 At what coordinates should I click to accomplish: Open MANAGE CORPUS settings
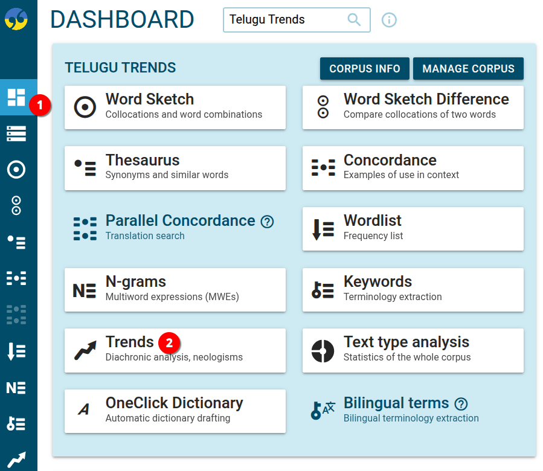(468, 68)
